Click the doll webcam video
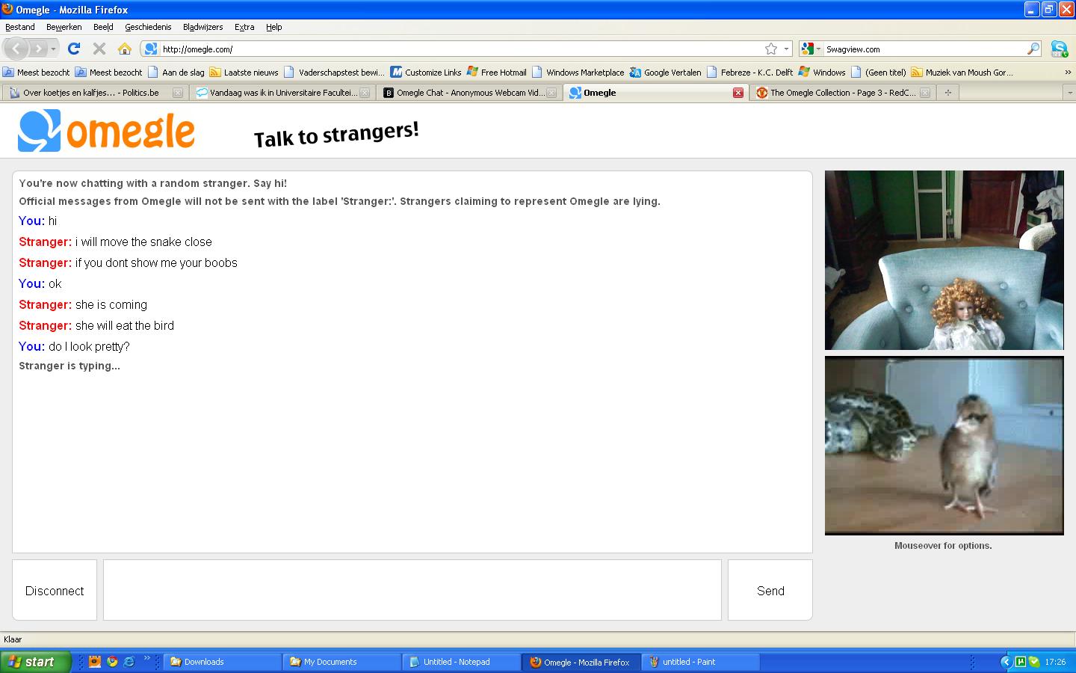This screenshot has height=673, width=1076. click(x=944, y=260)
